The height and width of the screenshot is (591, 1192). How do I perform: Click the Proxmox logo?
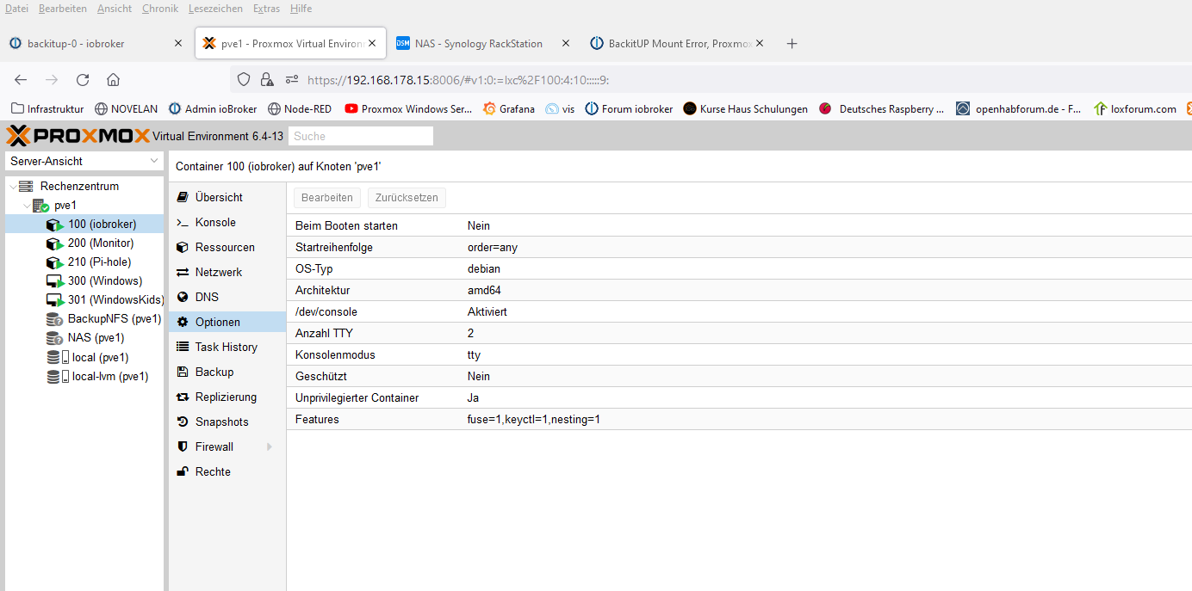click(77, 136)
